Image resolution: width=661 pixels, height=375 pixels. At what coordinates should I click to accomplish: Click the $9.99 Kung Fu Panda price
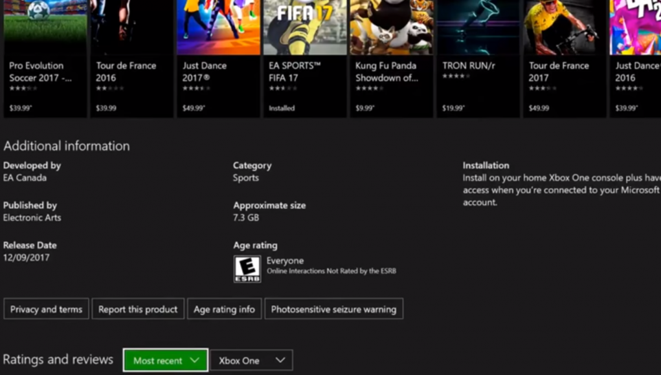tap(365, 108)
